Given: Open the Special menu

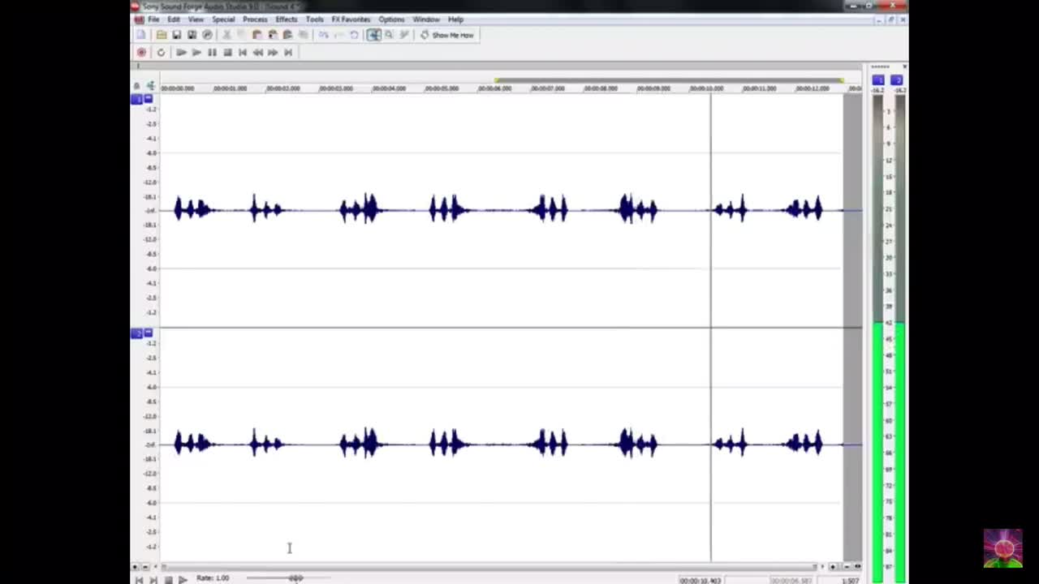Looking at the screenshot, I should (x=223, y=19).
